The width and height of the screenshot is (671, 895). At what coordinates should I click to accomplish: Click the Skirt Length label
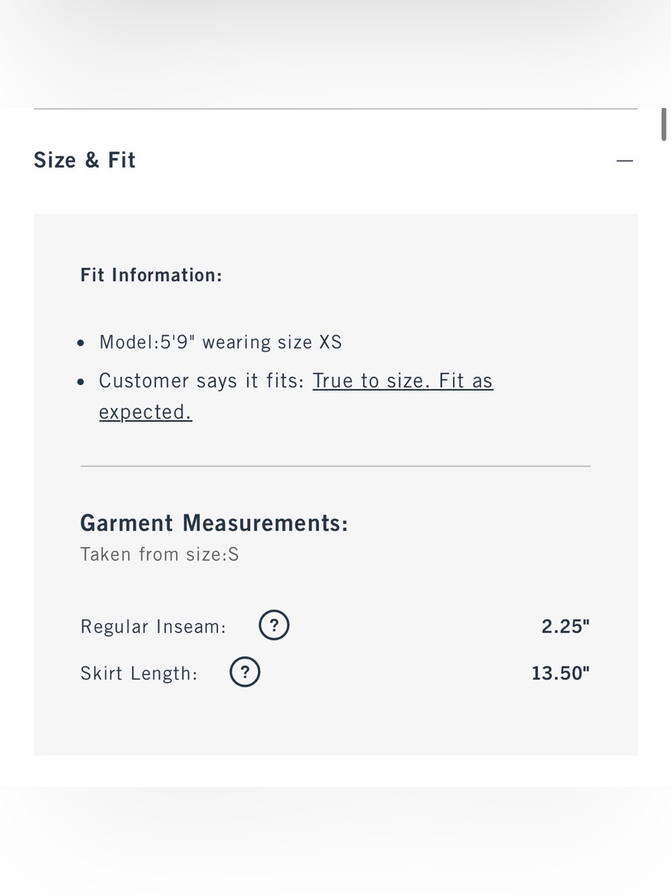139,673
